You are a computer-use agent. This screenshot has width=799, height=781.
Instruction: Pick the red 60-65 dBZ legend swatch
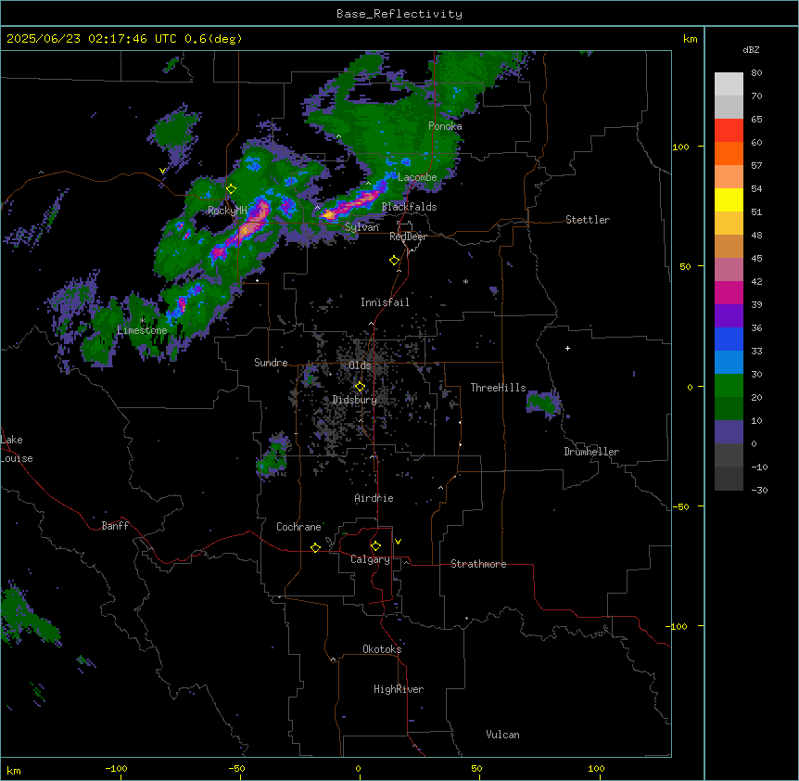(729, 131)
